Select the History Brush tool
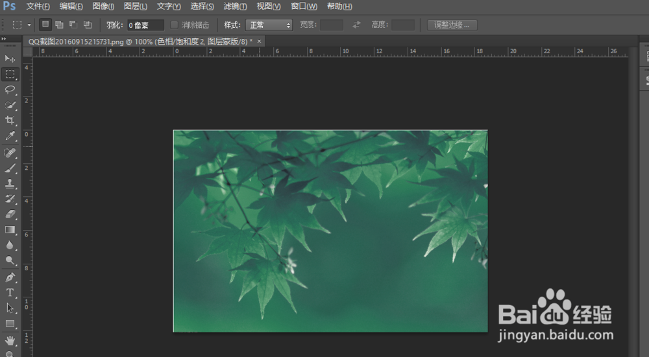The height and width of the screenshot is (357, 649). click(10, 199)
